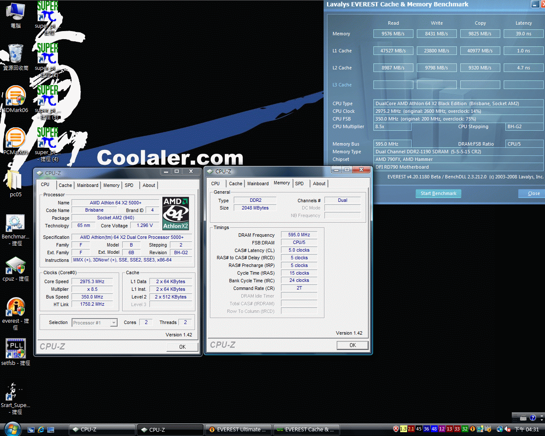Open the Selection Processor #1 dropdown
Screen dimensions: 545x436
[114, 323]
